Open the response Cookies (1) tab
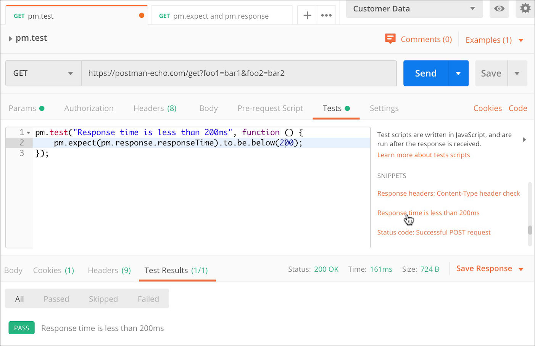This screenshot has height=346, width=535. (53, 270)
